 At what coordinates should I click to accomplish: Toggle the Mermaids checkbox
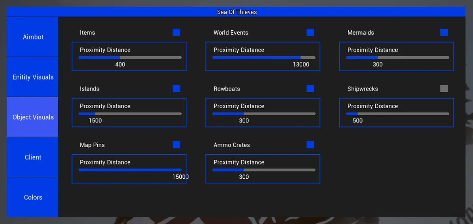pos(444,32)
